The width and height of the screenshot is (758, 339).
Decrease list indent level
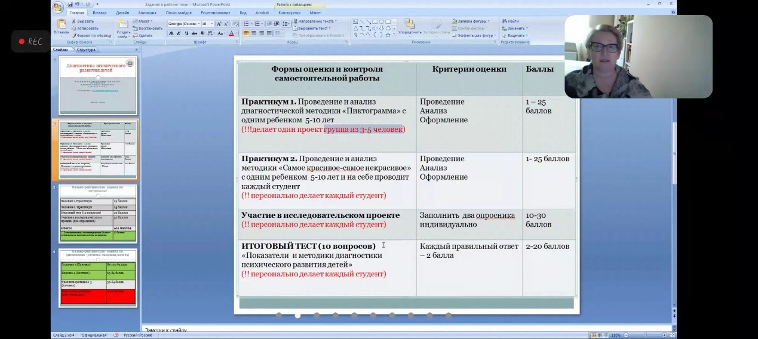click(x=269, y=24)
